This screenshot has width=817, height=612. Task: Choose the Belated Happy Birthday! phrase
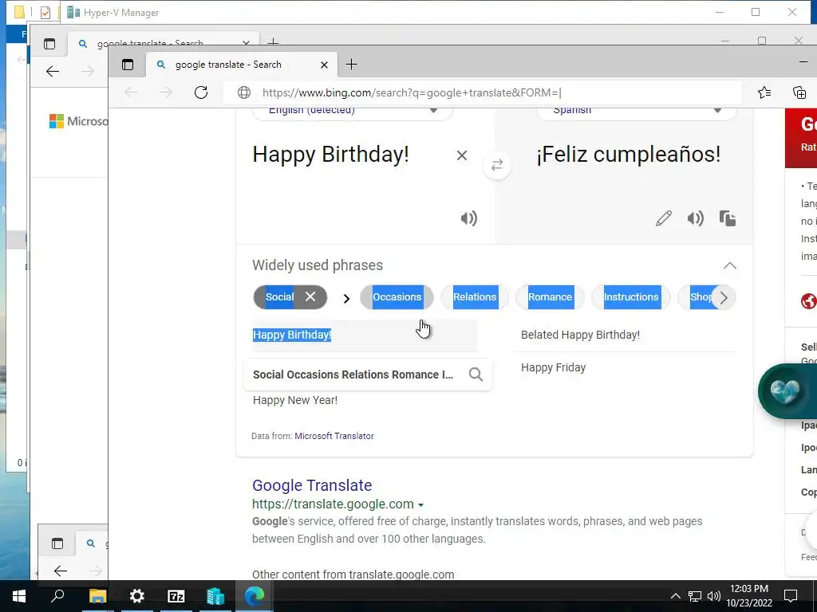coord(581,335)
